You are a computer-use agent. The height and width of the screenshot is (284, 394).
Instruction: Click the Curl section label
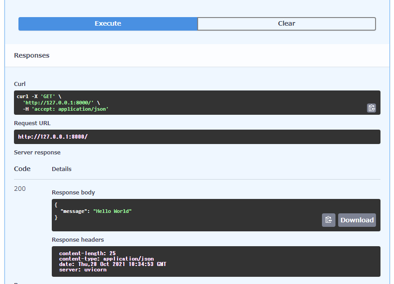click(x=19, y=84)
